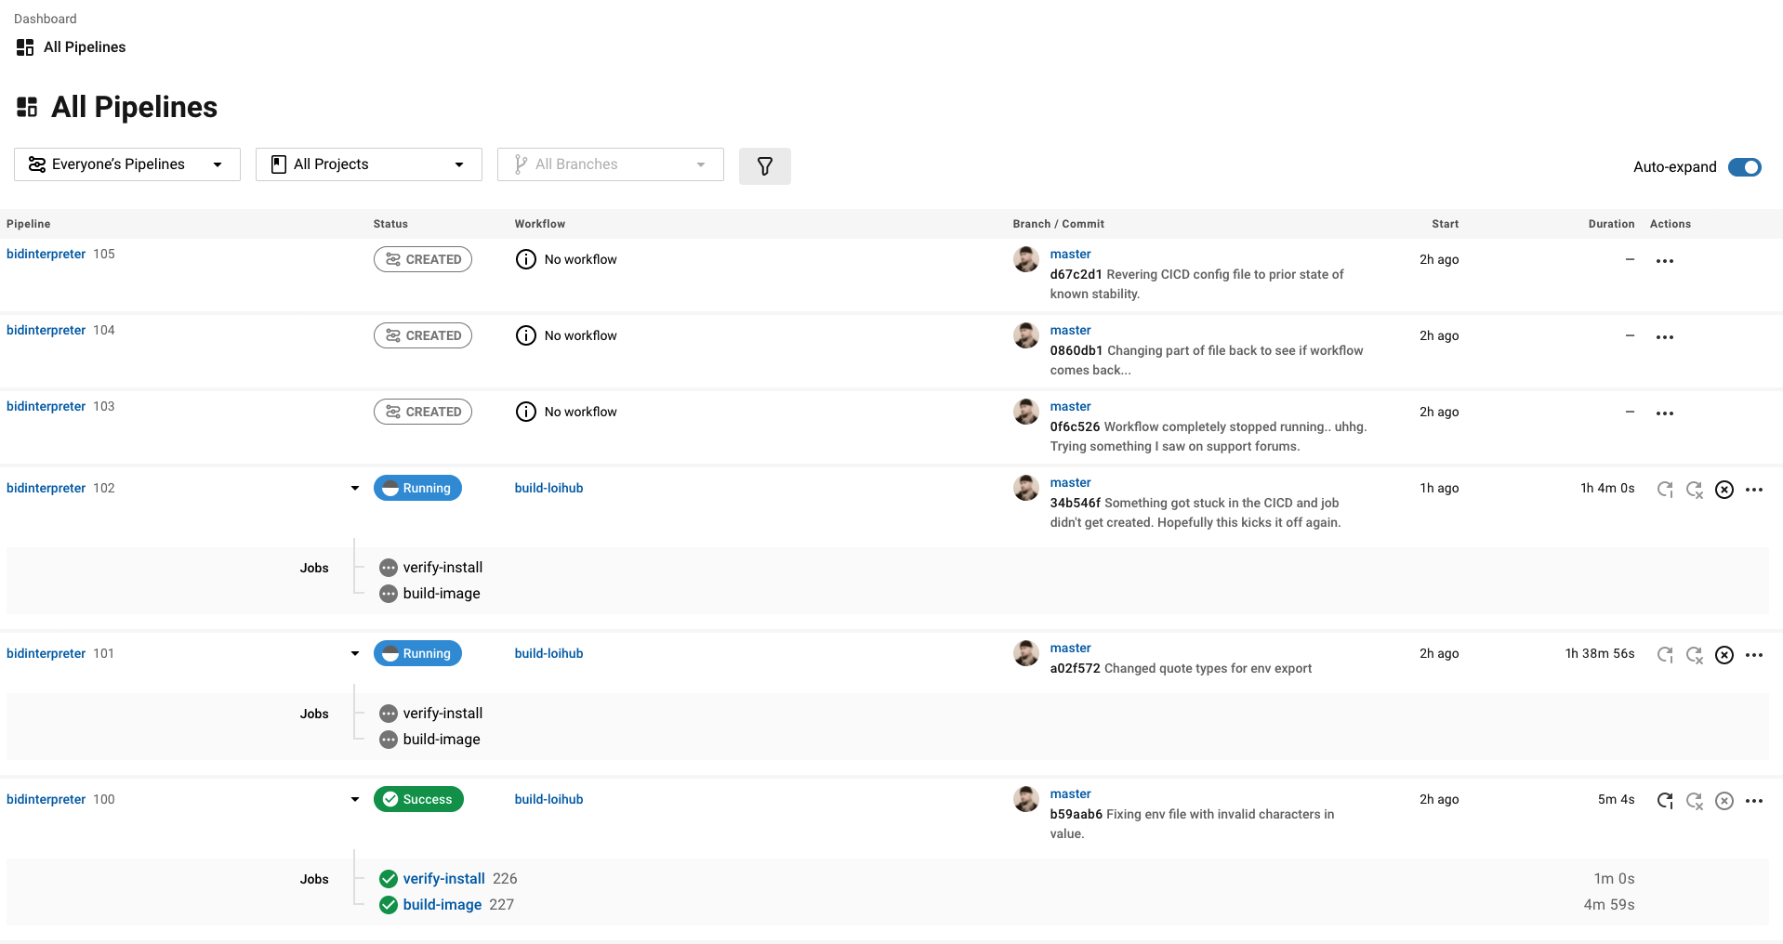This screenshot has height=944, width=1783.
Task: Click the green check icon beside verify-install 226
Action: (x=389, y=879)
